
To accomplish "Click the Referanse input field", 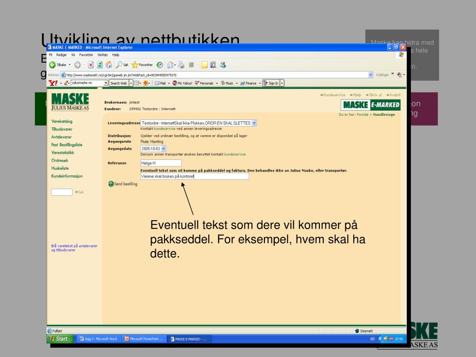I will pos(161,163).
